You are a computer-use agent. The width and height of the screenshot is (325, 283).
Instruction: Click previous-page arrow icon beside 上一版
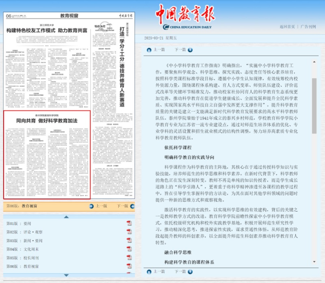91,206
